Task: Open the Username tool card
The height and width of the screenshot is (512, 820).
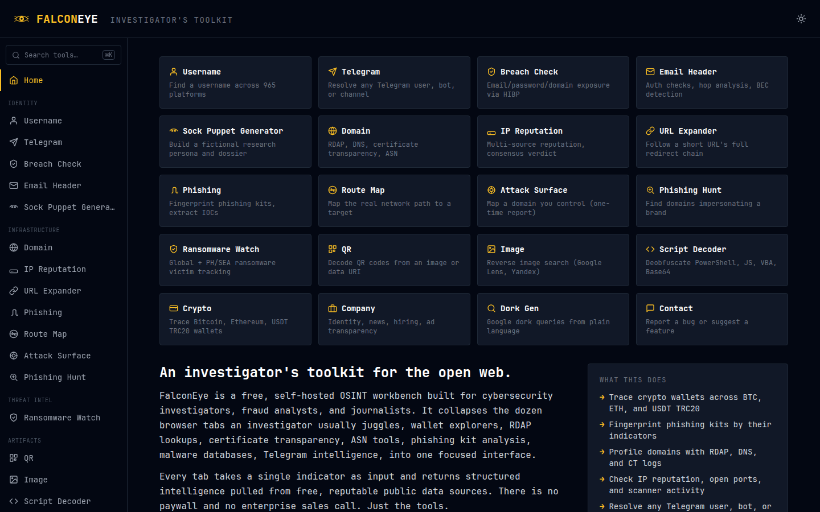Action: pos(235,82)
